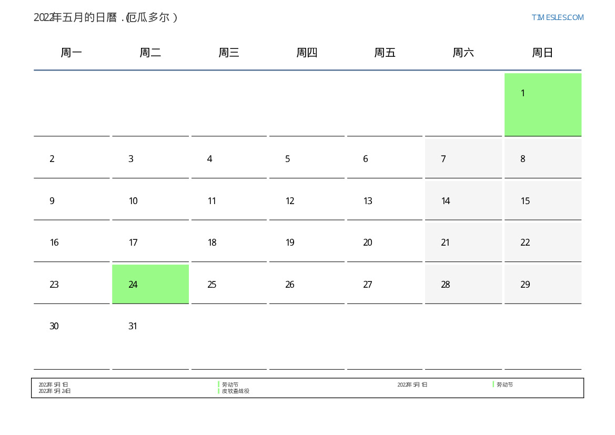Click the green holiday cell for May 1
The height and width of the screenshot is (435, 615).
pyautogui.click(x=543, y=104)
